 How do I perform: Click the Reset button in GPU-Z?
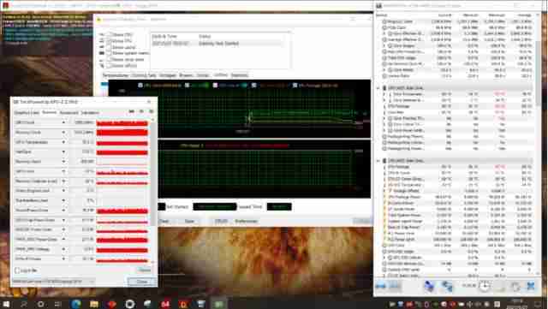145,270
